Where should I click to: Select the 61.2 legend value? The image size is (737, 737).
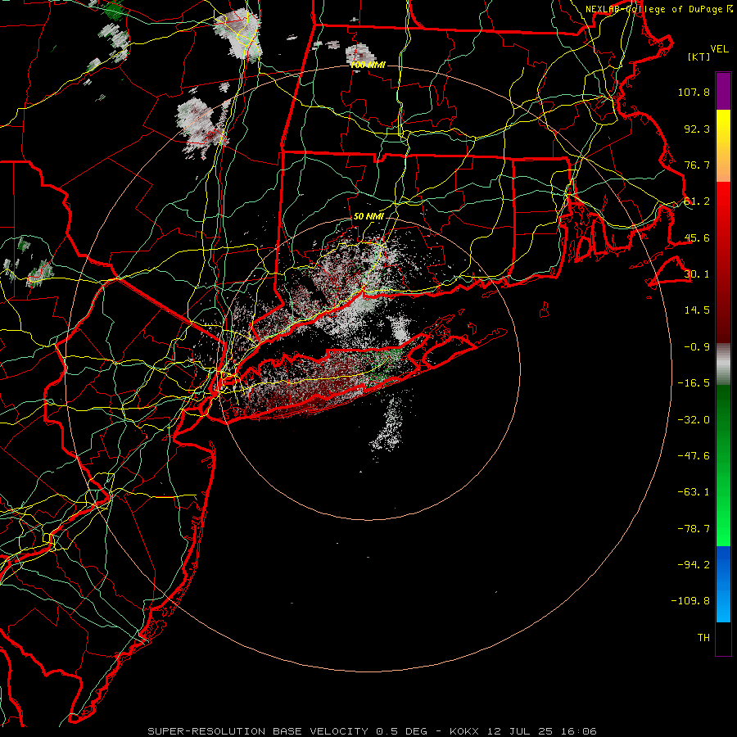point(697,201)
